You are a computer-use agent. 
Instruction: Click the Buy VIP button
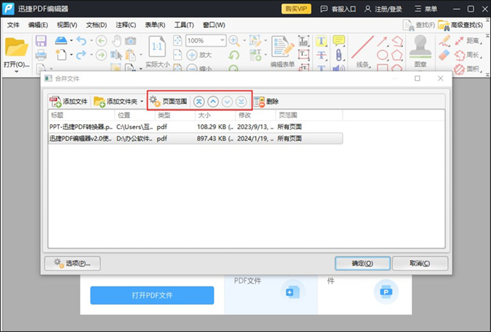297,9
